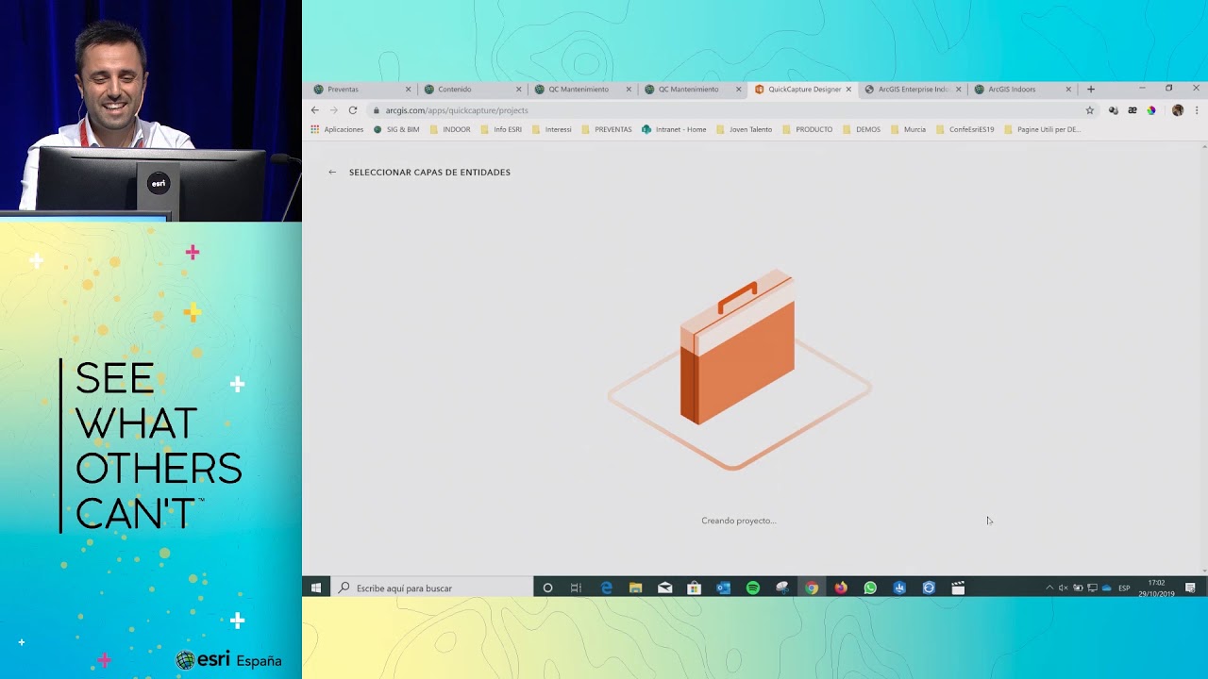
Task: Open Outlook from taskbar
Action: pos(723,588)
